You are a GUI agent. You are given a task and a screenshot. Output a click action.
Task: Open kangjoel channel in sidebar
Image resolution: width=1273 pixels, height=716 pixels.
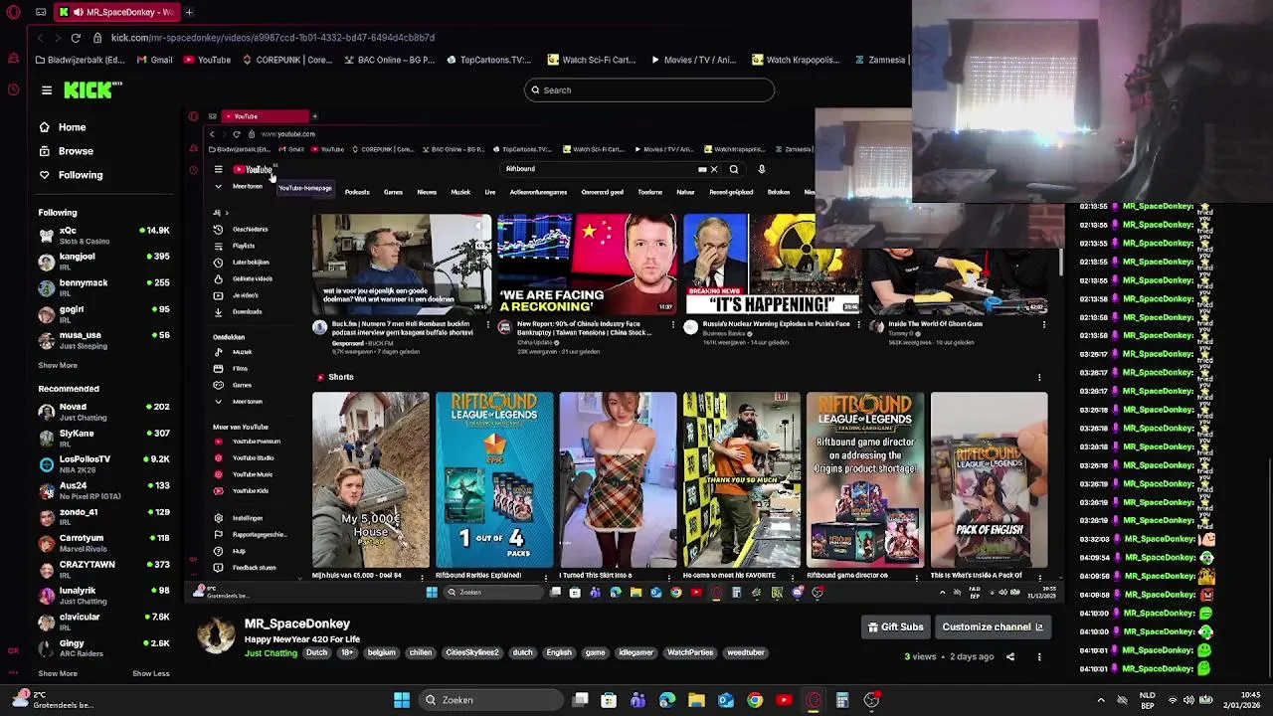click(104, 261)
